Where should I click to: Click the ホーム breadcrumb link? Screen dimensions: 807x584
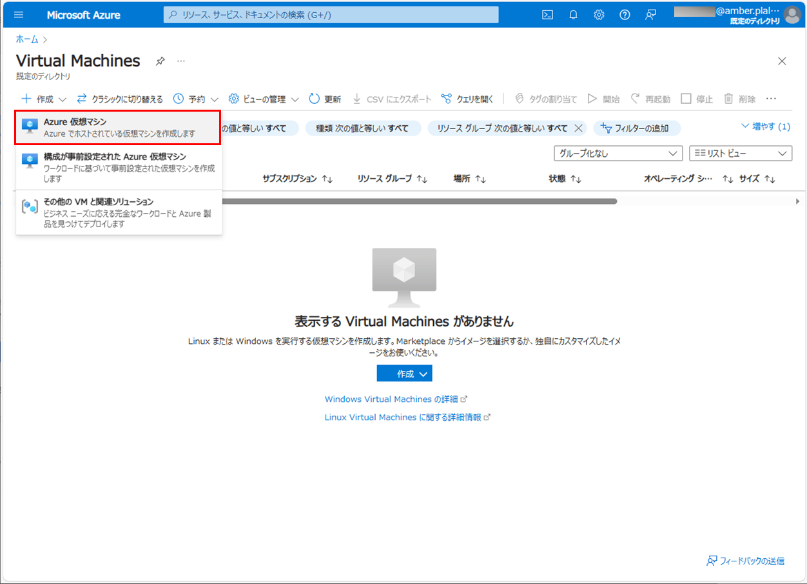coord(27,39)
